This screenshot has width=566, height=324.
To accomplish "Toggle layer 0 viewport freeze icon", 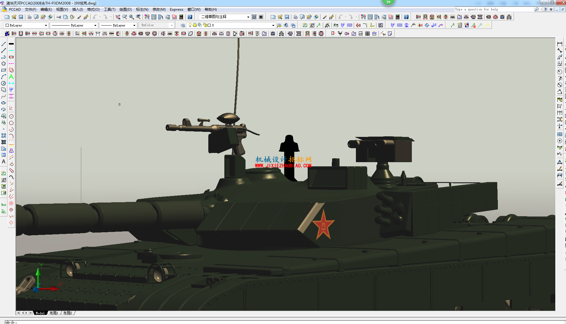I will pyautogui.click(x=200, y=25).
